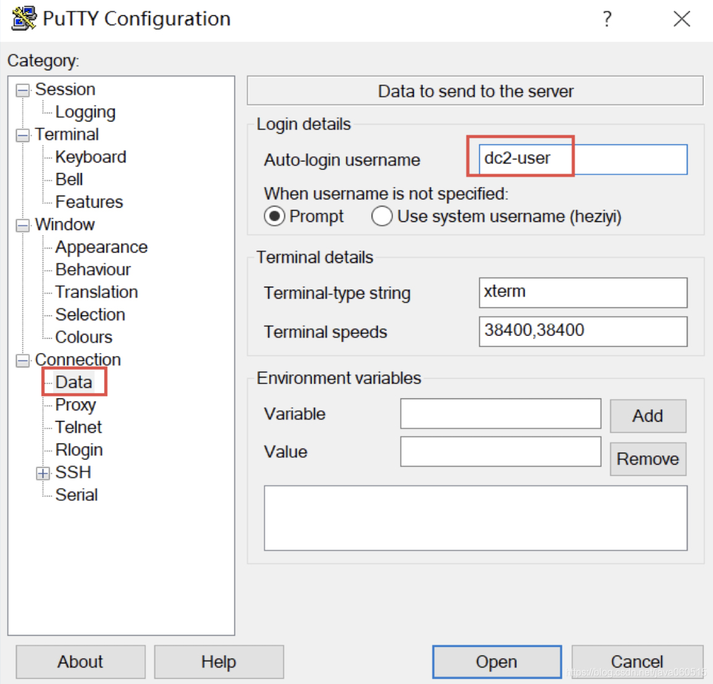Click the Remove environment variable button
Screen dimensions: 713x684
(x=648, y=459)
